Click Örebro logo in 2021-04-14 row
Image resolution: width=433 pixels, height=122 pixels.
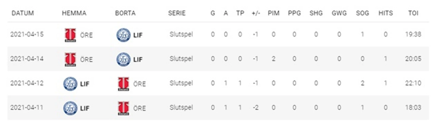click(x=70, y=60)
